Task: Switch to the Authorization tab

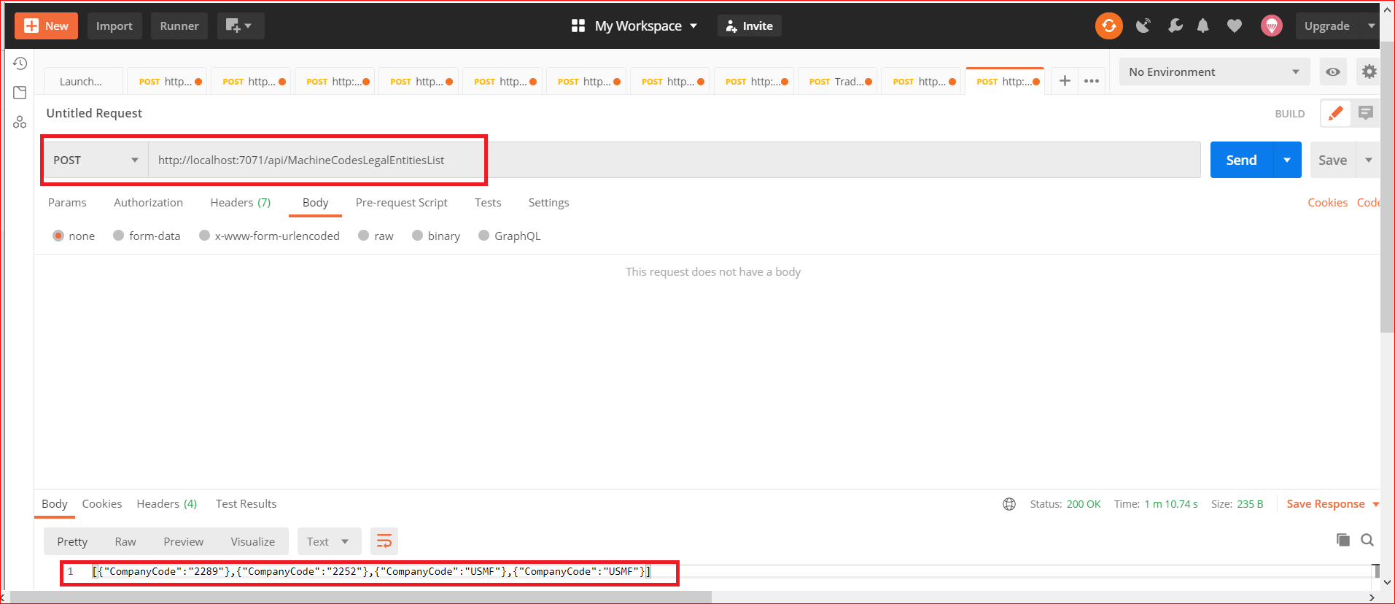Action: coord(148,202)
